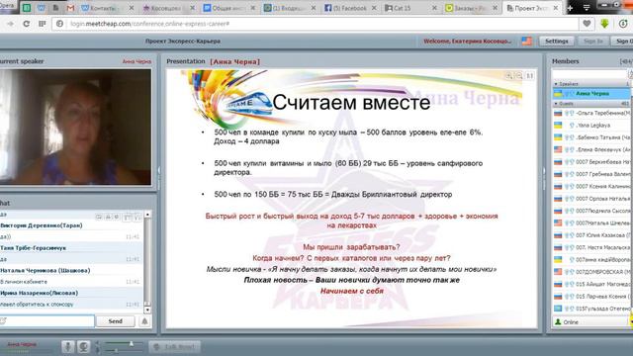Screen dimensions: 633x356
Task: Click the Talk Now button in bottom bar
Action: pos(174,347)
